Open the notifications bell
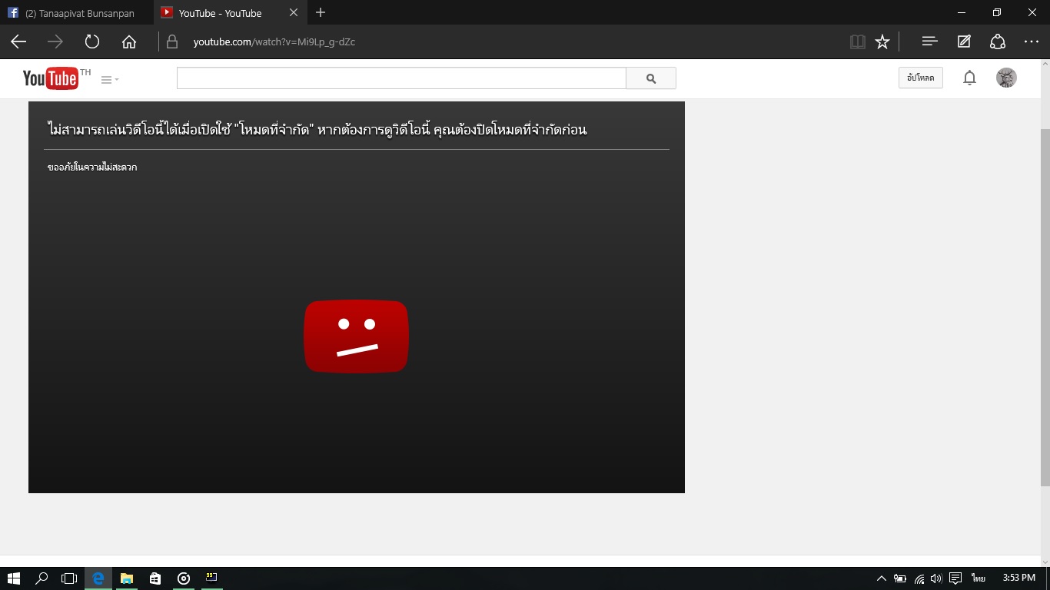The image size is (1050, 590). (x=970, y=78)
